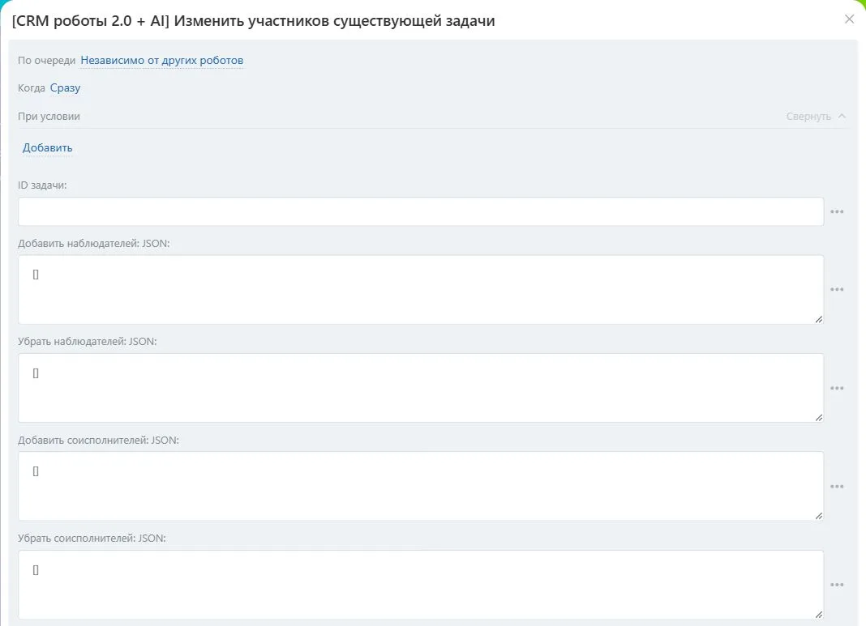Open dots menu for Убрать наблюдателей field
Image resolution: width=866 pixels, height=626 pixels.
(x=837, y=388)
